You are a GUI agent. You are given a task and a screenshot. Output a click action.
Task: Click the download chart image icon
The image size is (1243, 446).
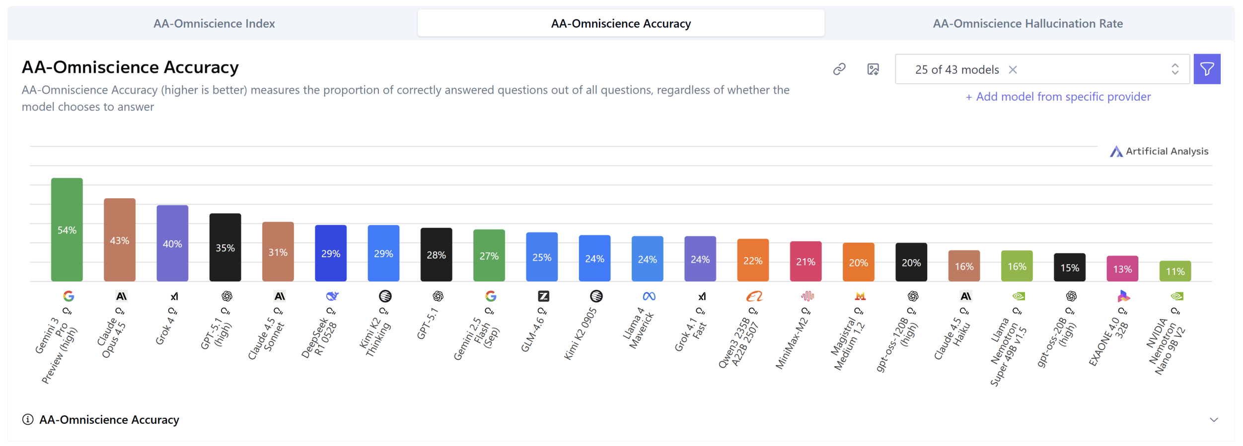(x=873, y=69)
